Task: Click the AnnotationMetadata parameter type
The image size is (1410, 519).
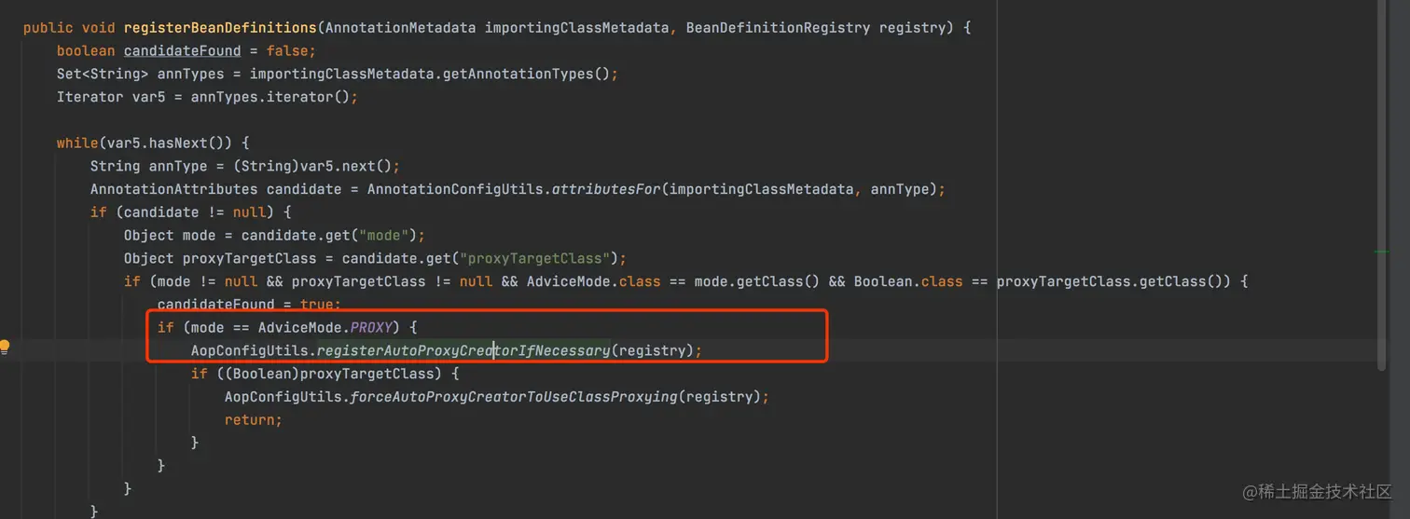Action: coord(400,28)
